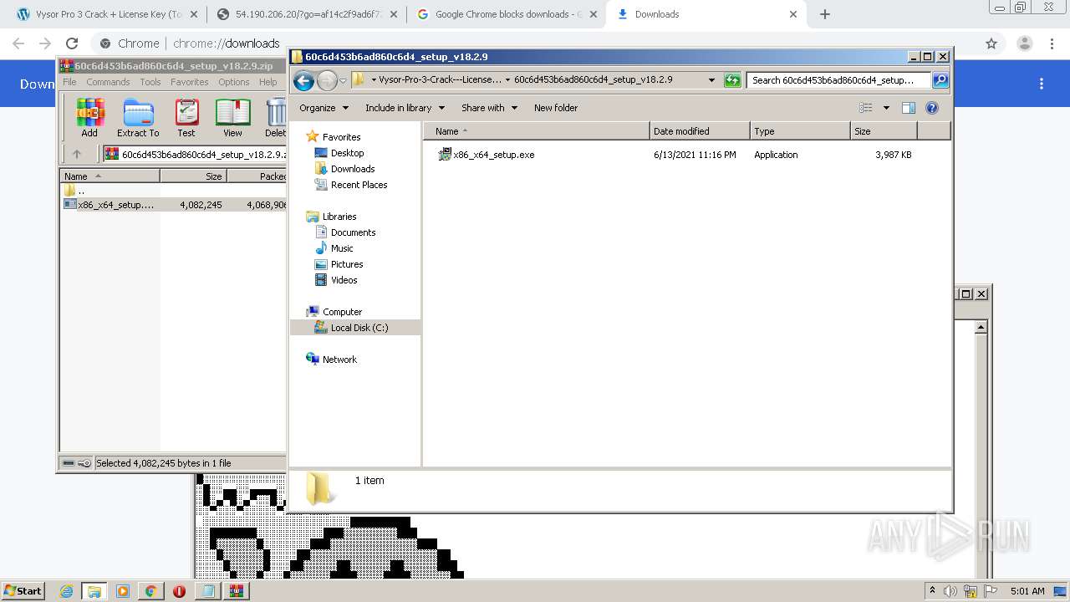Open Internet Explorer from the taskbar
This screenshot has width=1070, height=602.
pyautogui.click(x=66, y=591)
